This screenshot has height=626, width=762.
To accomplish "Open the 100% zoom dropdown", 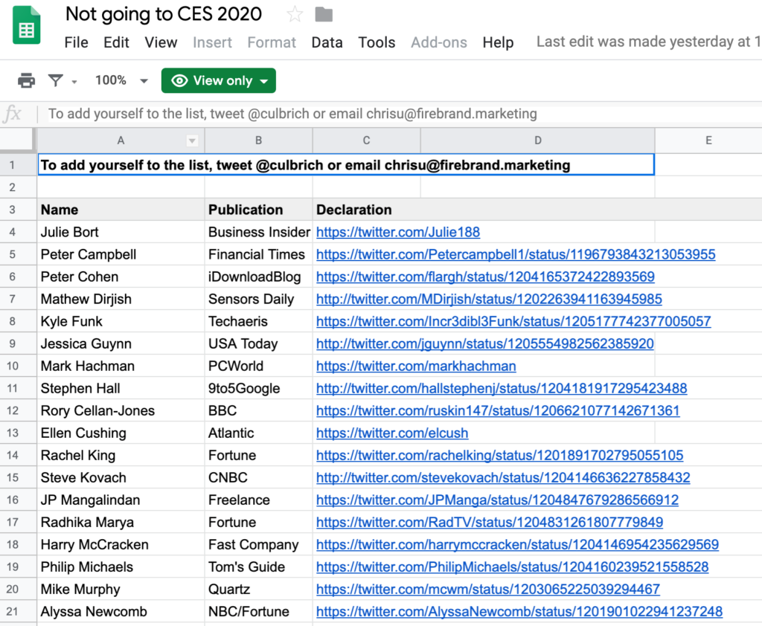I will point(121,80).
